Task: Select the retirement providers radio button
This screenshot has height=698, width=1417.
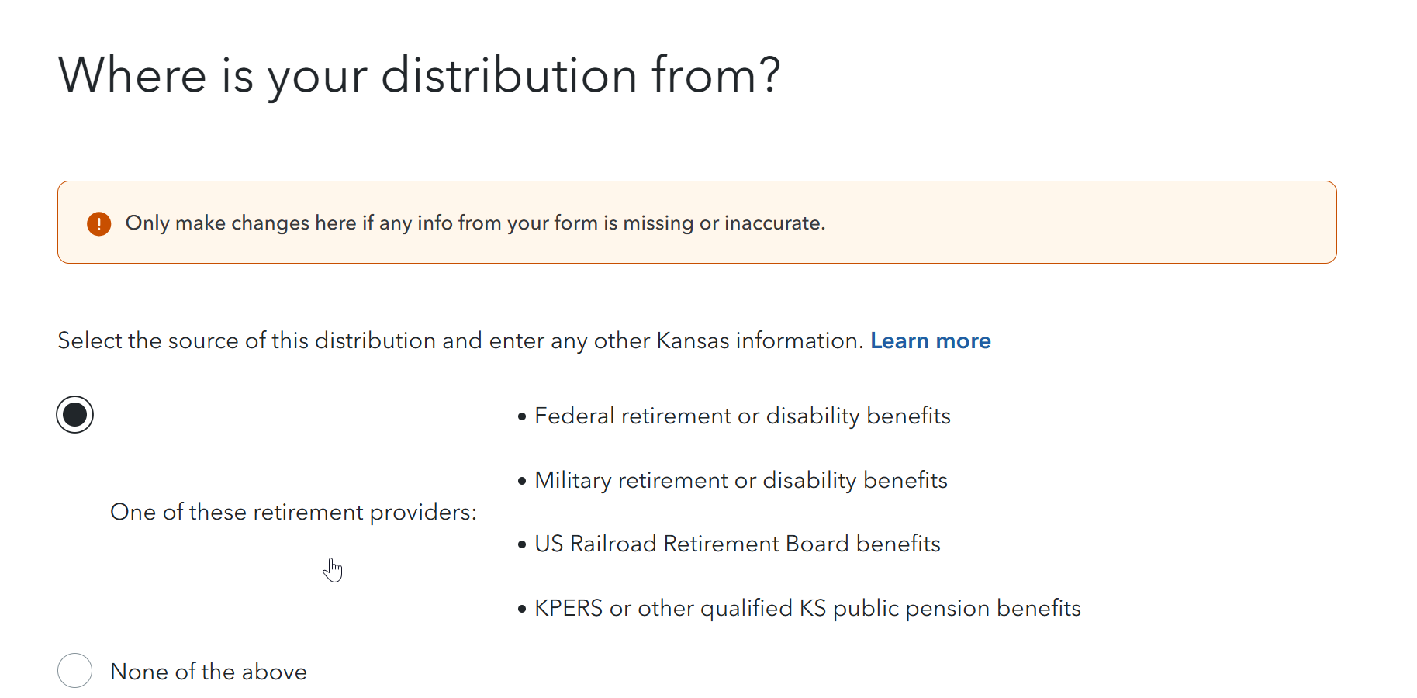Action: [x=75, y=415]
